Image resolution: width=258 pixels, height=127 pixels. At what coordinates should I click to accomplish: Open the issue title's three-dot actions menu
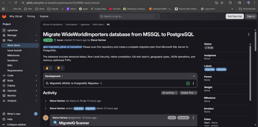point(249,34)
